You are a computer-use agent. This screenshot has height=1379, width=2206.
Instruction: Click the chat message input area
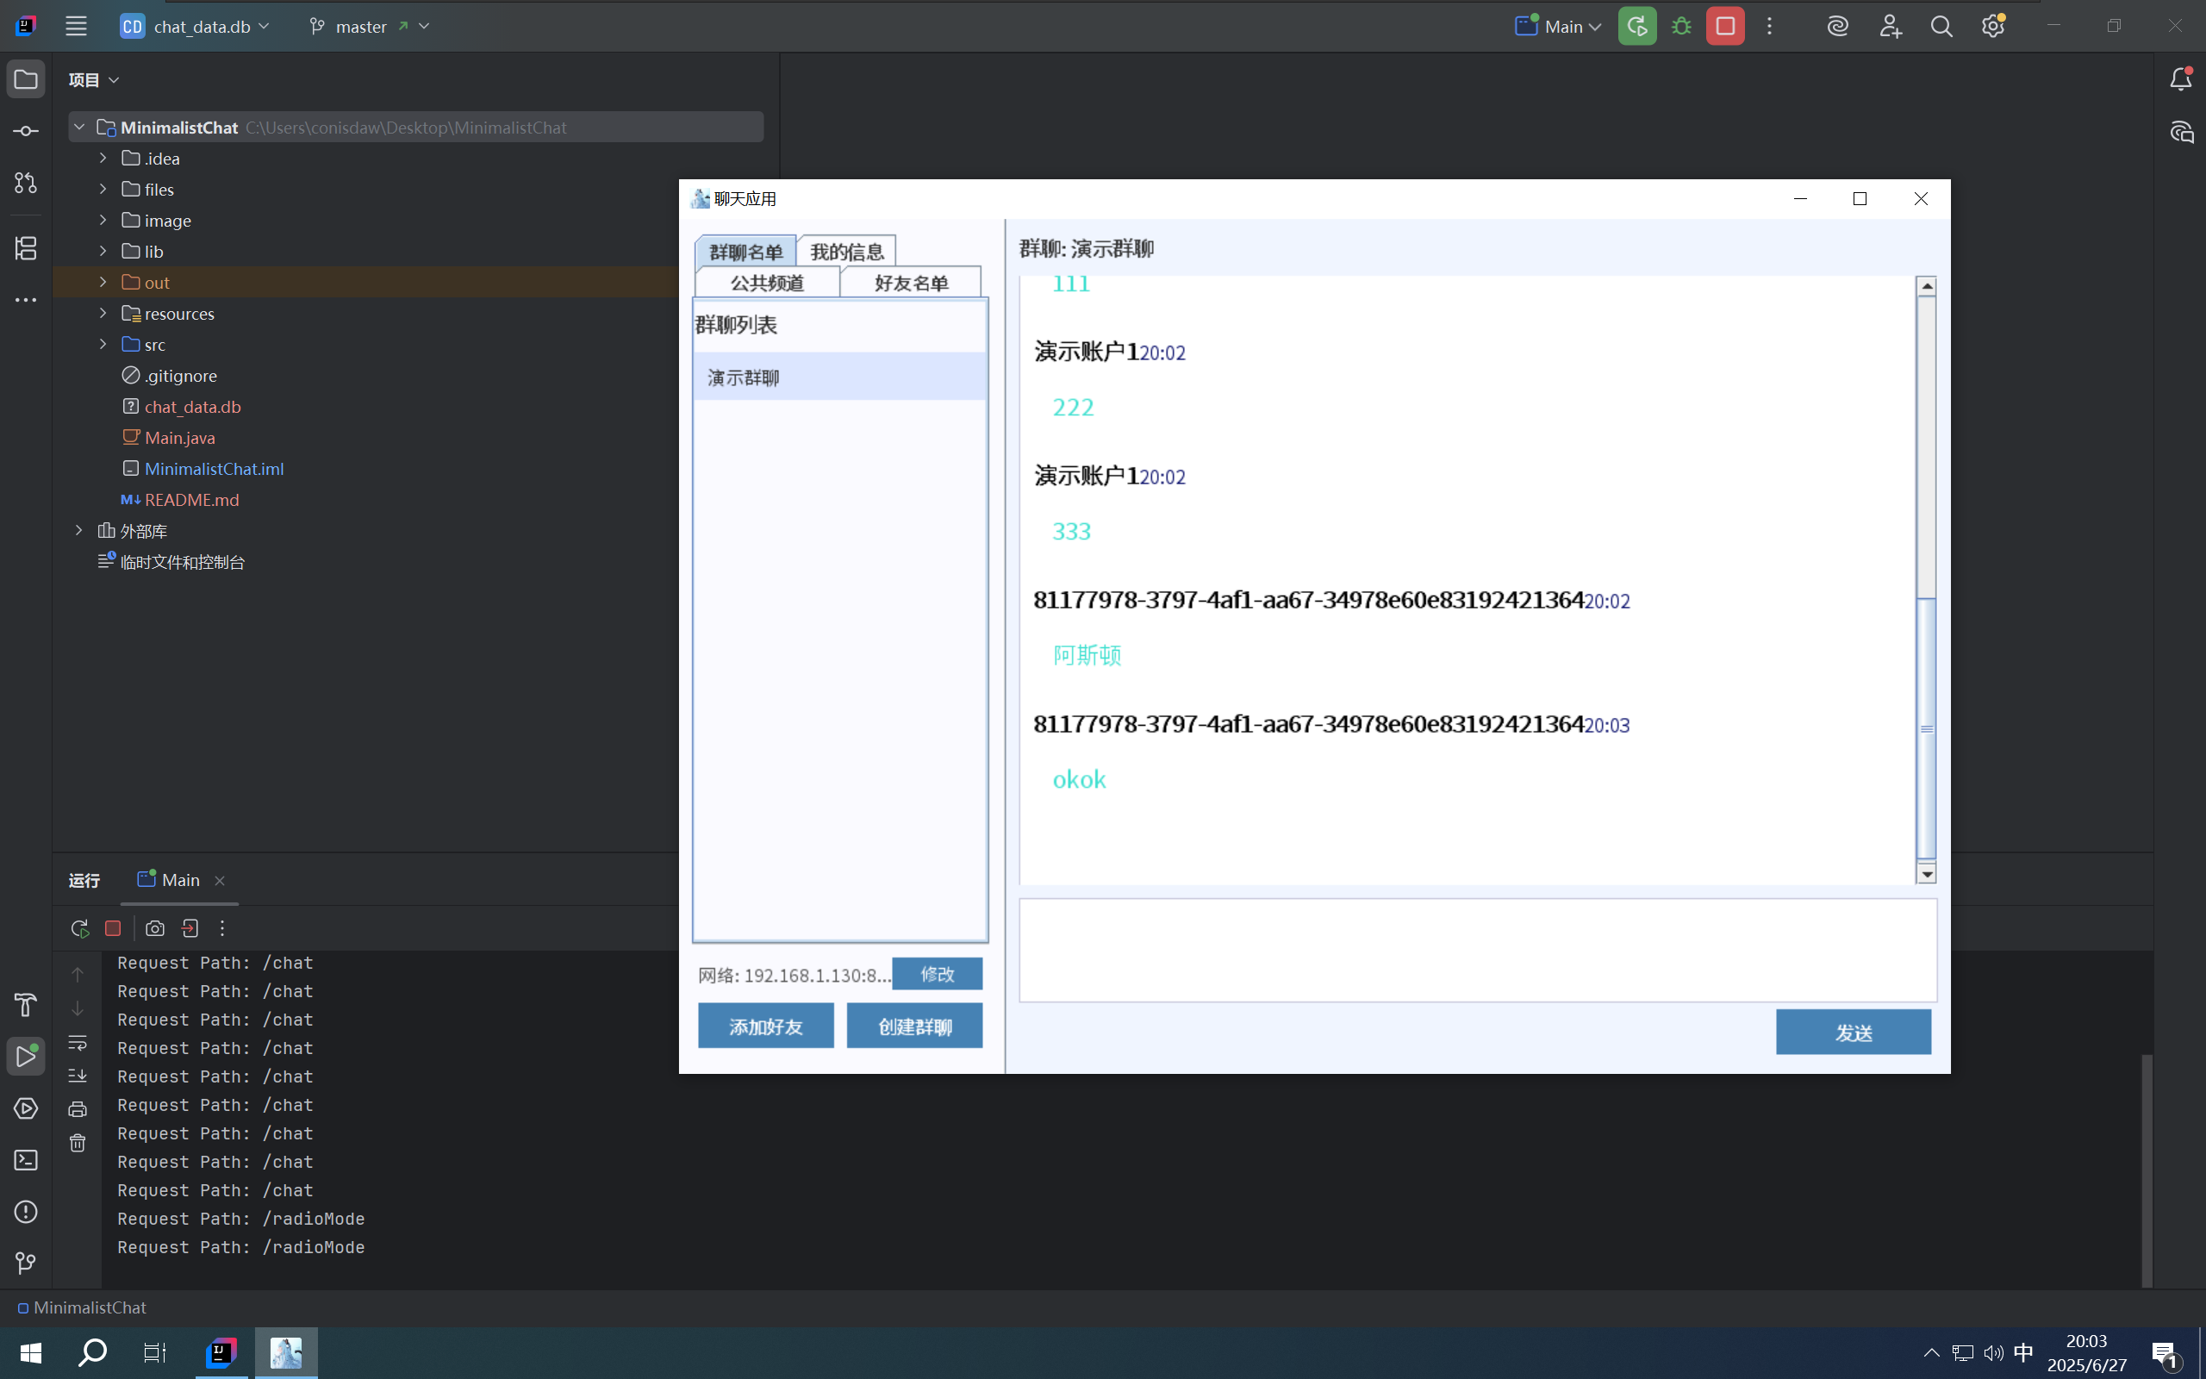tap(1478, 951)
